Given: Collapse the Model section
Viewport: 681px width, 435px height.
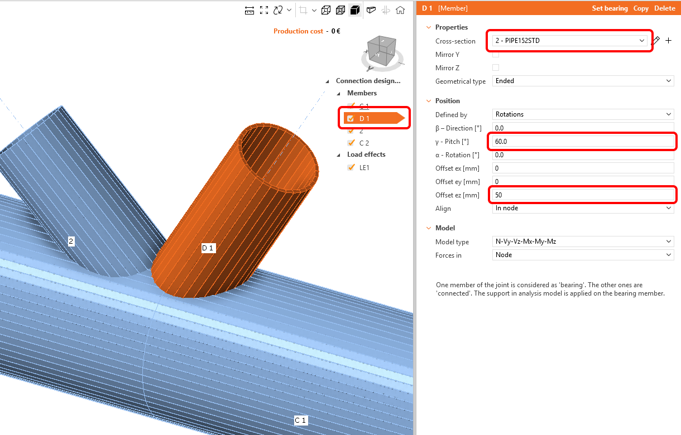Looking at the screenshot, I should coord(429,228).
